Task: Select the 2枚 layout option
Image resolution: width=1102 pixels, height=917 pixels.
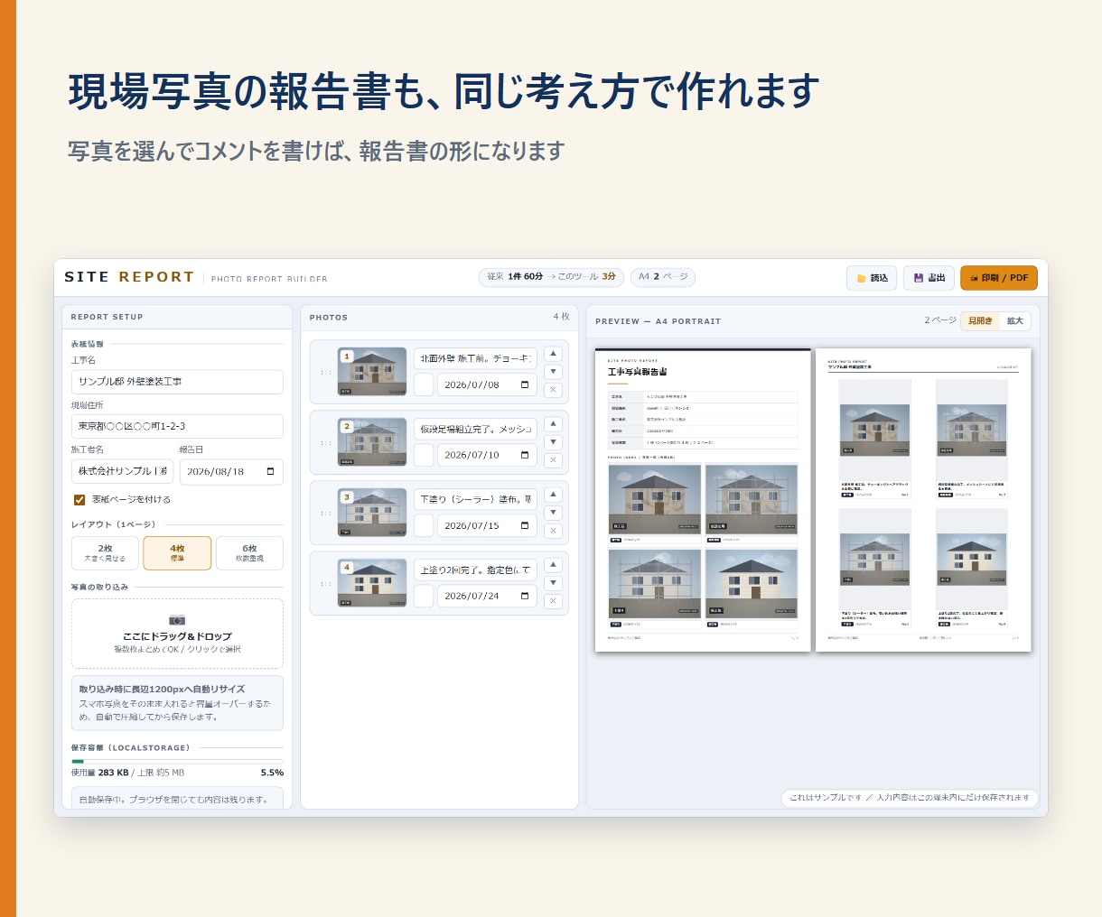Action: pyautogui.click(x=105, y=553)
